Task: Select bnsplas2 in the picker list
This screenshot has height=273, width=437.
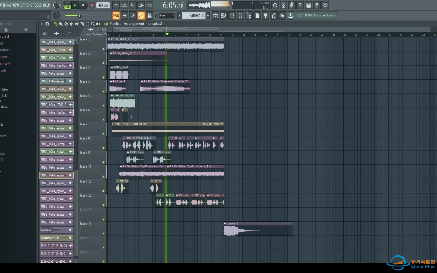Action: click(x=56, y=230)
